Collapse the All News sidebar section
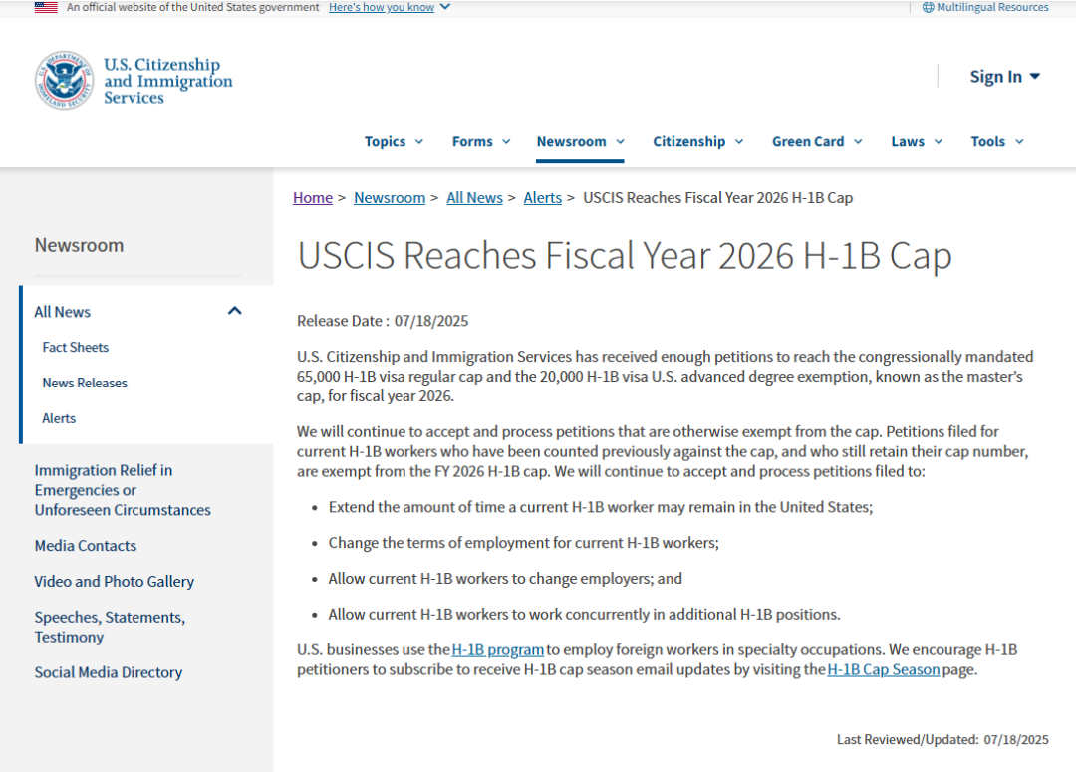 point(235,311)
